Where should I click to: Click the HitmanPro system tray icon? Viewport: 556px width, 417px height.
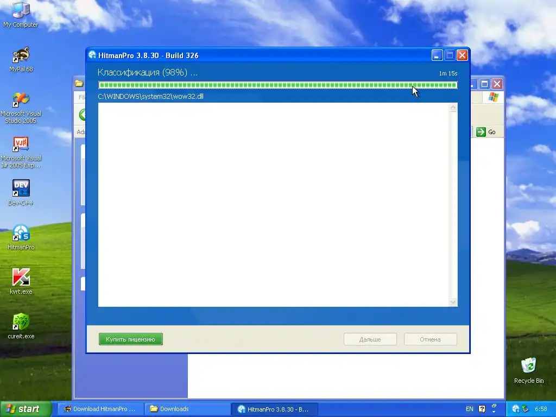(516, 409)
